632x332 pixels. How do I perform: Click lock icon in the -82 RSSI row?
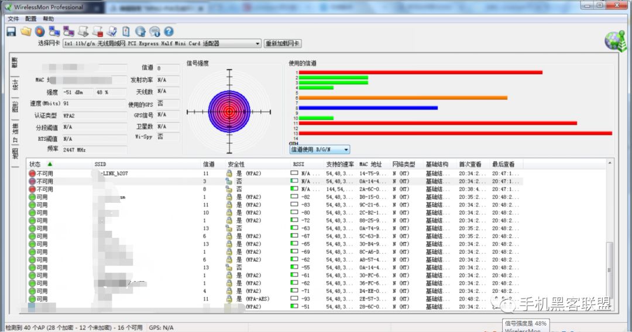point(229,197)
